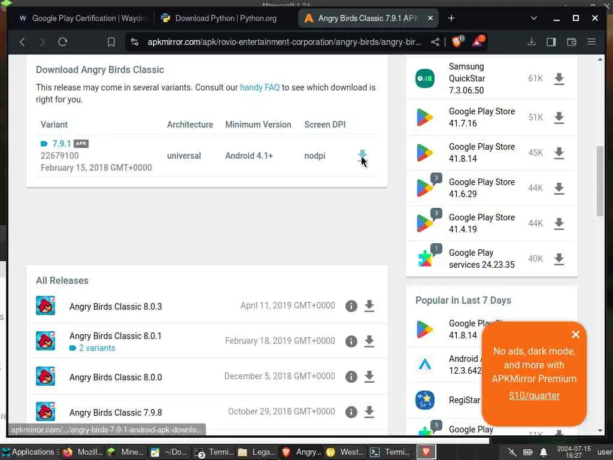Open the browser hamburger menu
This screenshot has height=460, width=613.
[591, 41]
